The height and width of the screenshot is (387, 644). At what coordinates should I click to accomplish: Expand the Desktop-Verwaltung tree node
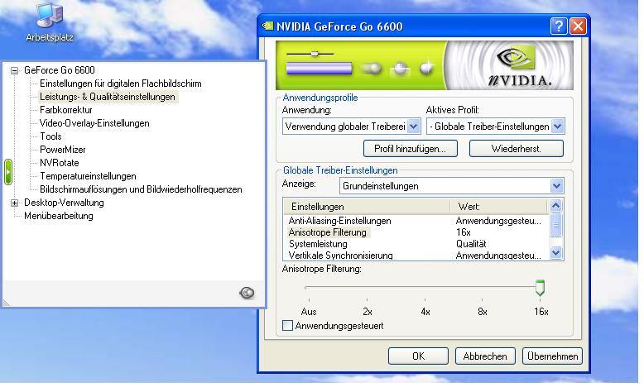tap(14, 203)
